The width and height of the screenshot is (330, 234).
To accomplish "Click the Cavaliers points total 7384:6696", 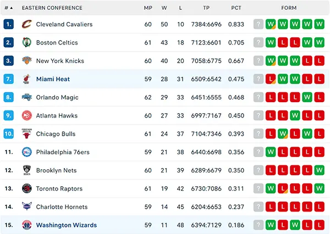I will pyautogui.click(x=206, y=24).
